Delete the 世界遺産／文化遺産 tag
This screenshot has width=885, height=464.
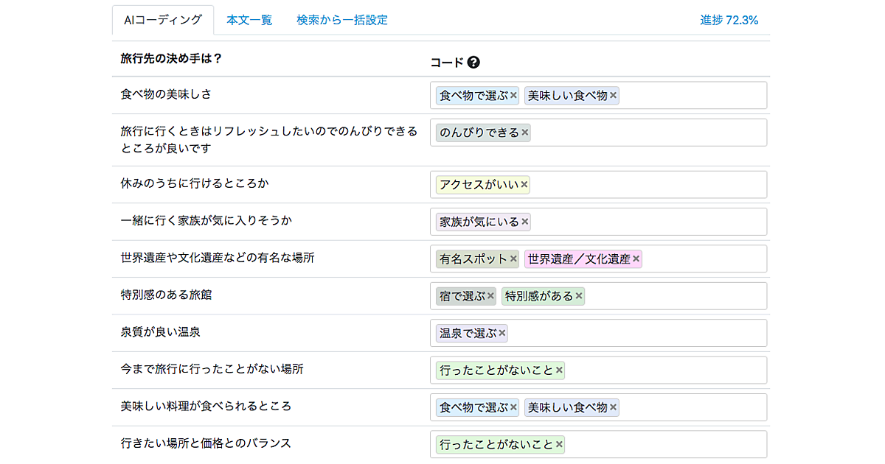[x=636, y=259]
